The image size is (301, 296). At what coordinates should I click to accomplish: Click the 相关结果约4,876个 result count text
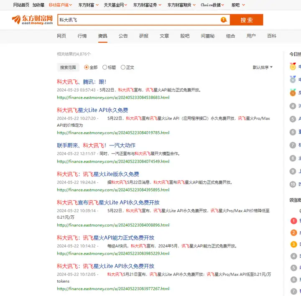tap(74, 54)
